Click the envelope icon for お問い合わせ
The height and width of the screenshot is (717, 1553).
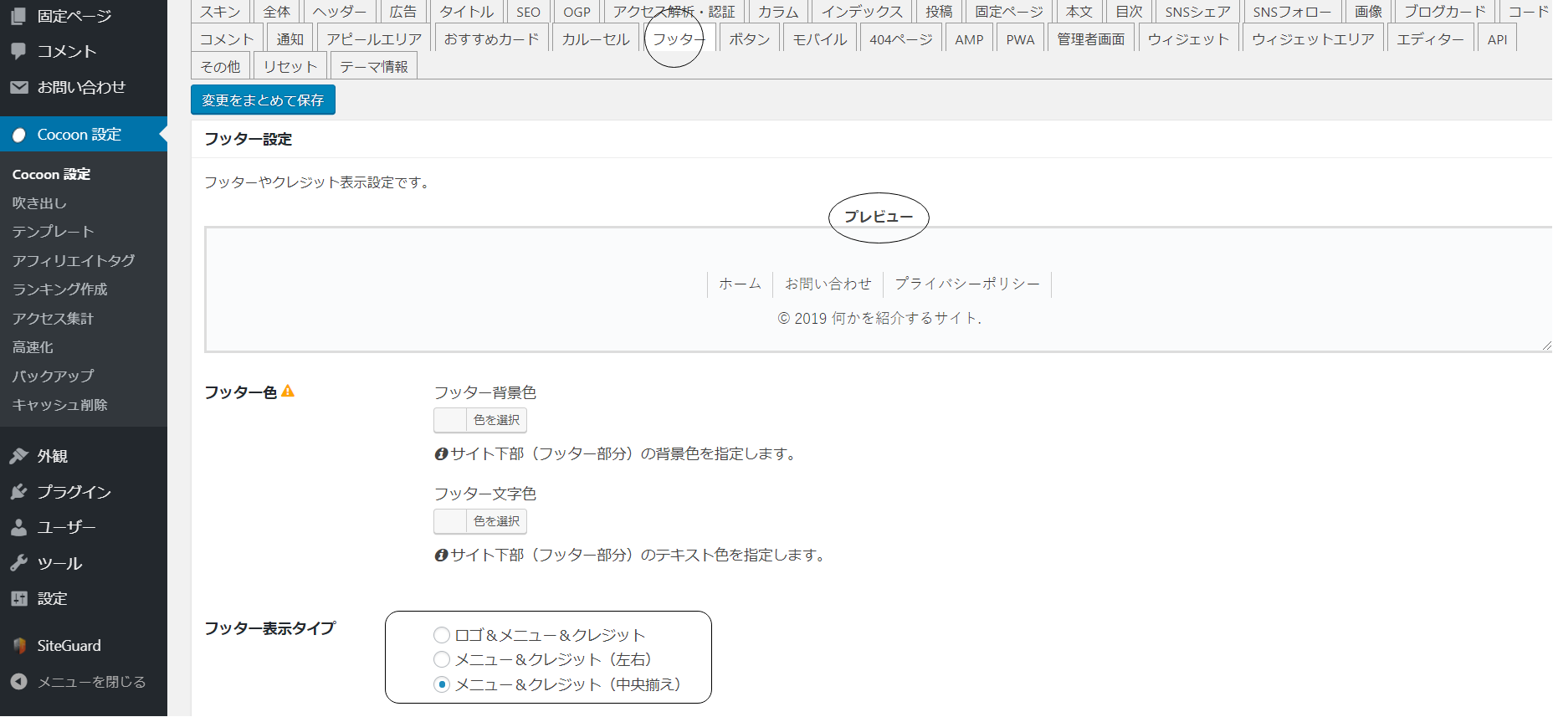tap(18, 87)
